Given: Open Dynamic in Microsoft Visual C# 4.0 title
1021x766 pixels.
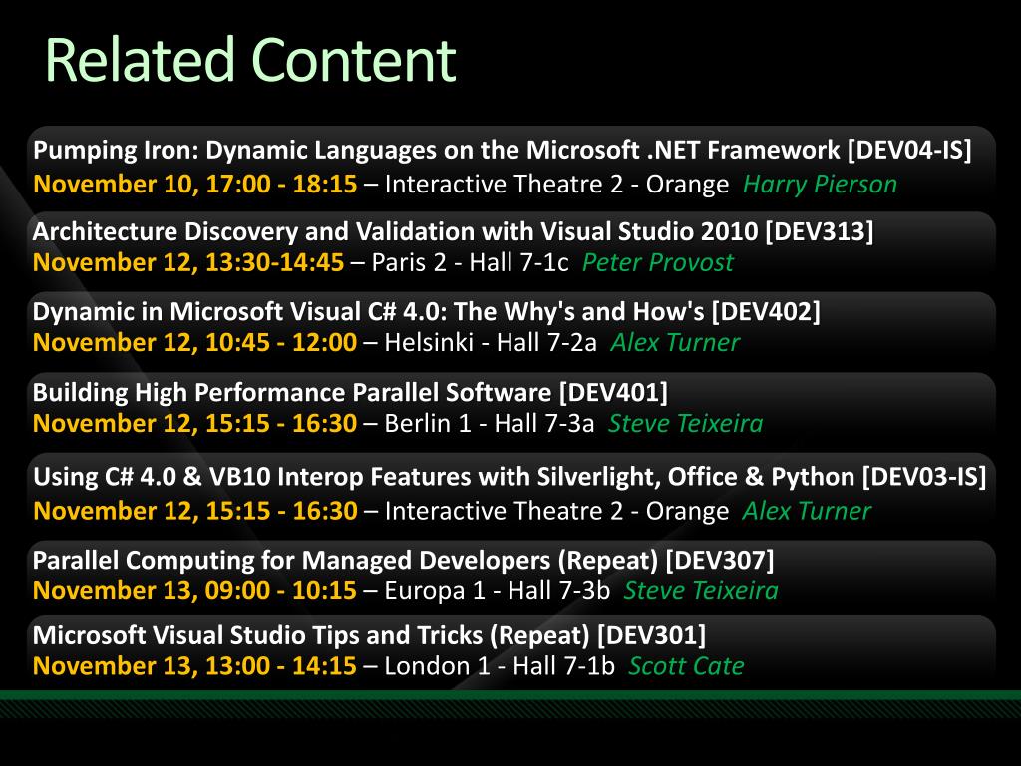Looking at the screenshot, I should pos(427,312).
